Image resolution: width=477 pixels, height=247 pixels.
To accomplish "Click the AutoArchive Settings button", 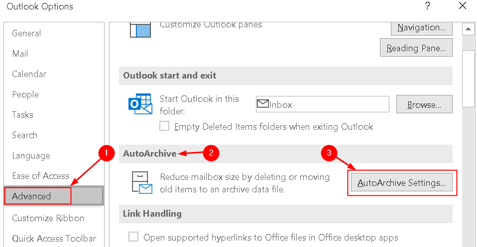I will coord(401,183).
